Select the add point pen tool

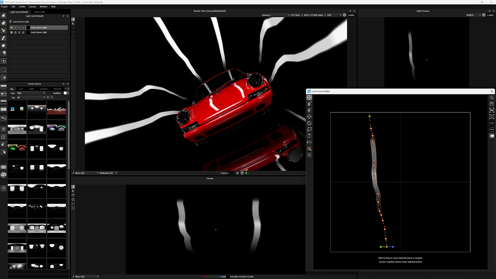[x=309, y=104]
